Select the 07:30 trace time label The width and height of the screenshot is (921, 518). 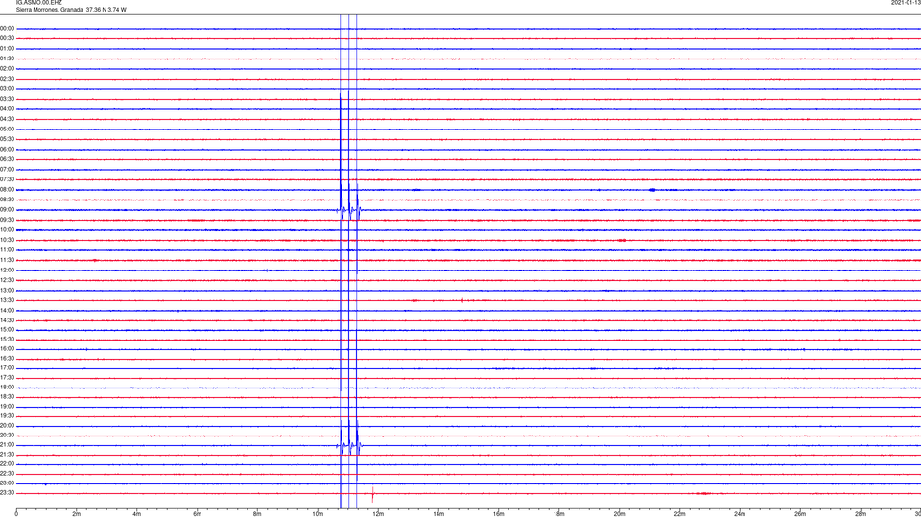(7, 179)
